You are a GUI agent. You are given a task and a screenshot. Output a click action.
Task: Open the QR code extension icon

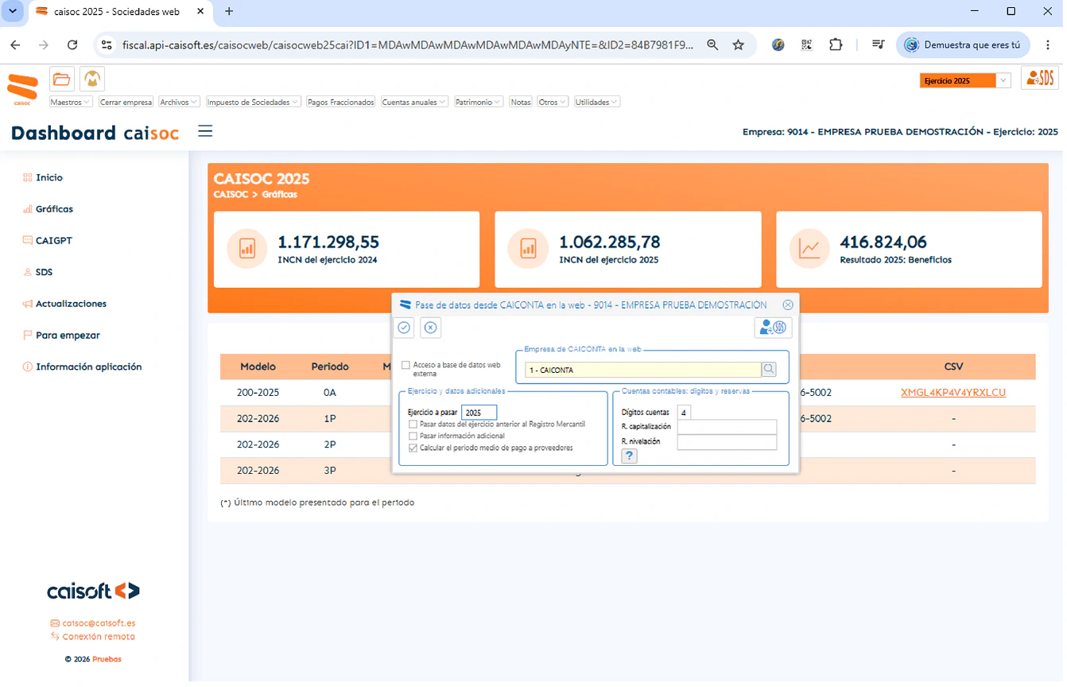pyautogui.click(x=807, y=45)
